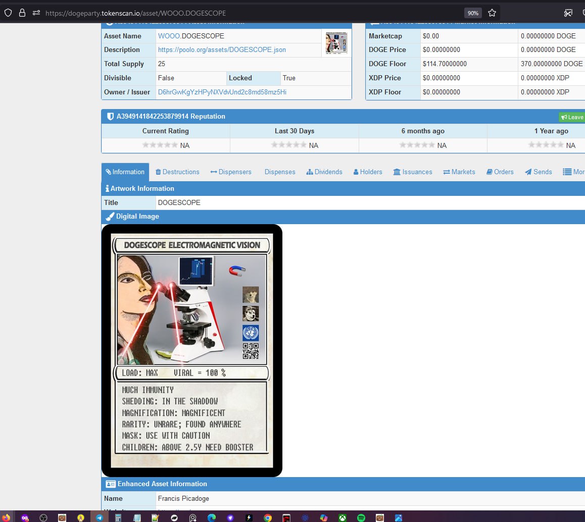Click the Divisible value False
Viewport: 585px width, 522px height.
tap(166, 78)
